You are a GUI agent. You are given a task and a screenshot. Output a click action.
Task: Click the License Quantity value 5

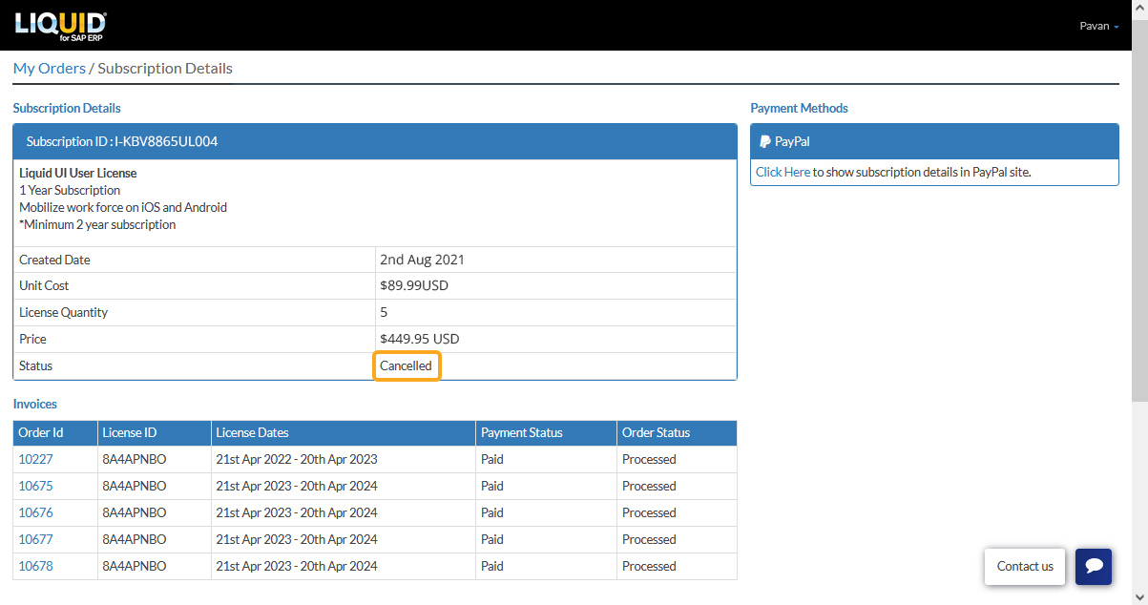click(x=384, y=312)
